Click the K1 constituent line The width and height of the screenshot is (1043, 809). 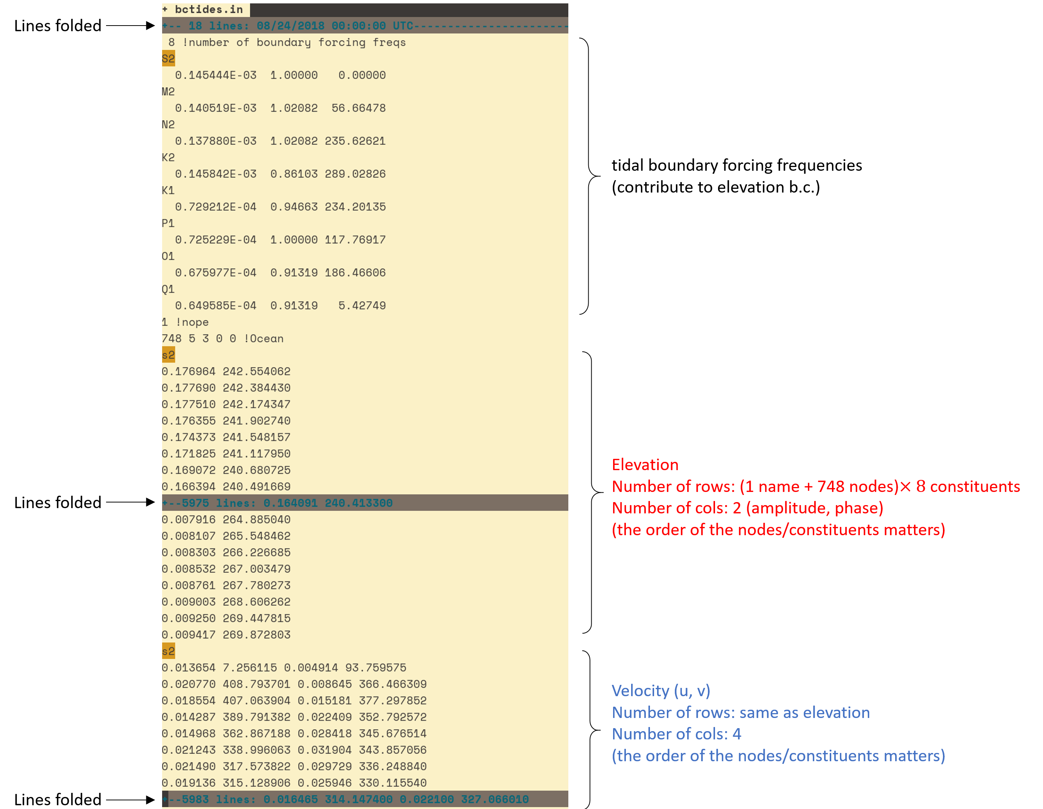[x=168, y=191]
